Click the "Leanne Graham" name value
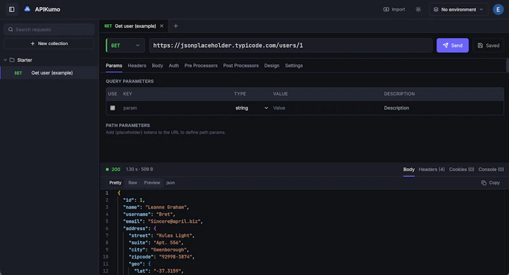 [x=166, y=207]
